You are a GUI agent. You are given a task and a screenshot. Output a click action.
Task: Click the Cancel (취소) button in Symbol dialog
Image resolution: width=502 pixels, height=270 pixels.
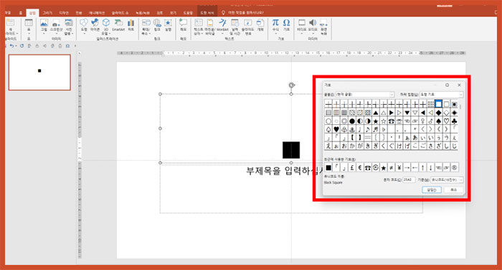click(454, 190)
